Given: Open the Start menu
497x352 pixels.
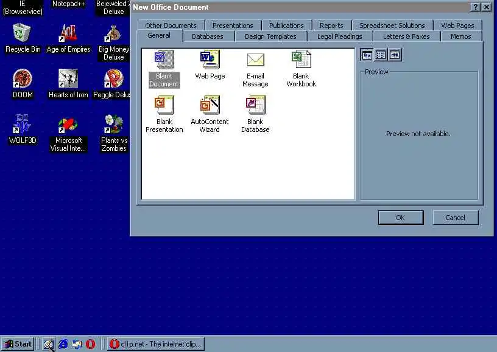Looking at the screenshot, I should (18, 343).
